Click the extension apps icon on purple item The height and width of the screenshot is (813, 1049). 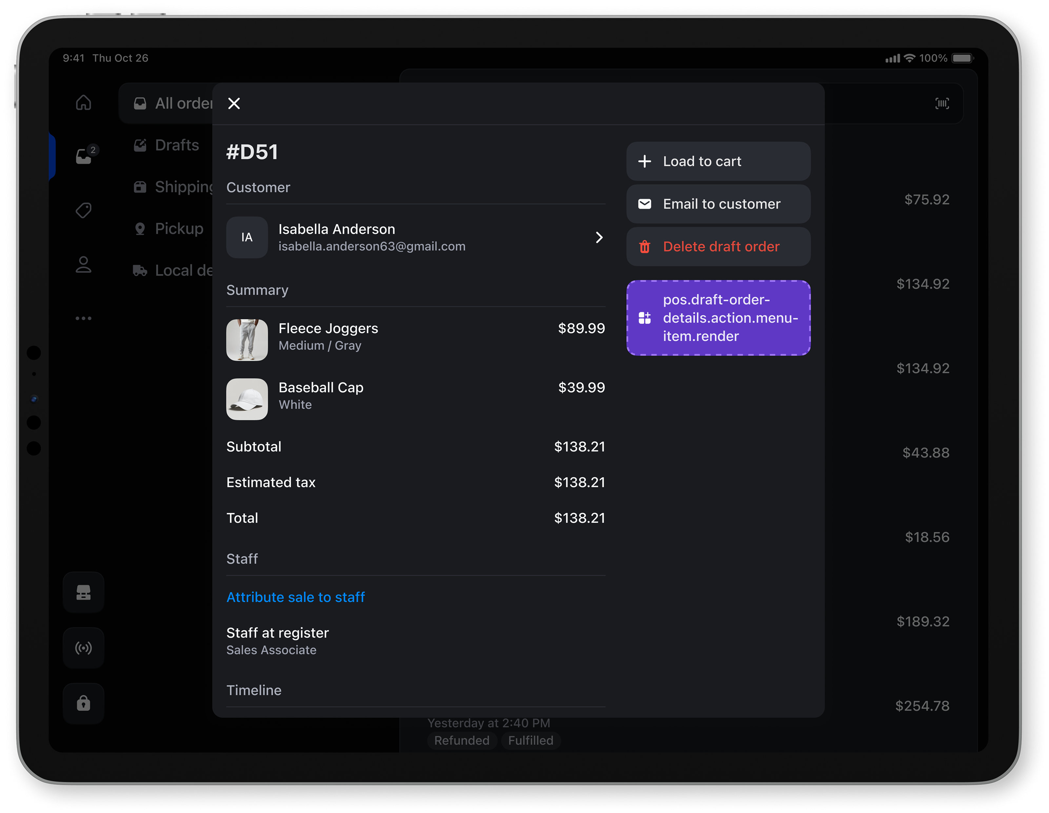(x=644, y=318)
